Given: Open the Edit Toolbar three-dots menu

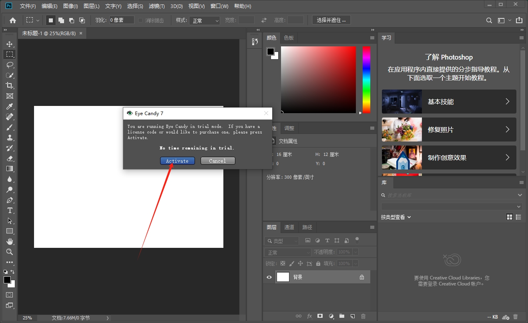Looking at the screenshot, I should click(10, 263).
